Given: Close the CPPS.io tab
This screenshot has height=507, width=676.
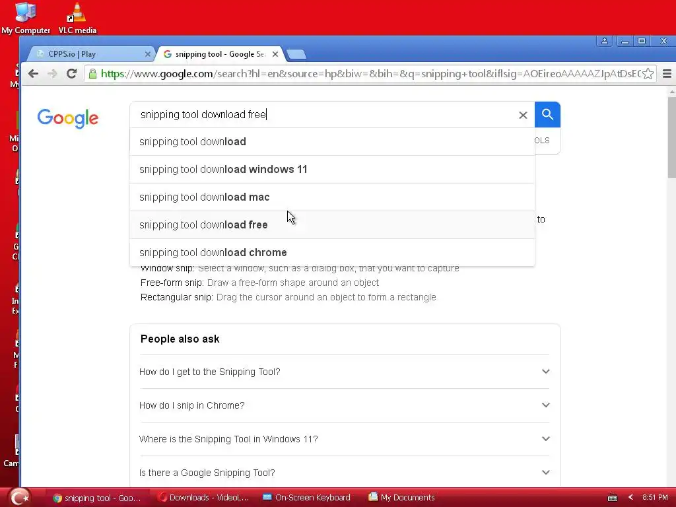Looking at the screenshot, I should 147,54.
